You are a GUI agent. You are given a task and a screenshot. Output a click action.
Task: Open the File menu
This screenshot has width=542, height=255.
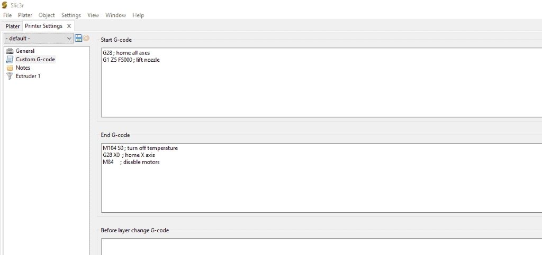pos(7,15)
